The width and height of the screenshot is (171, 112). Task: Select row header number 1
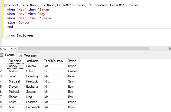(x=3, y=66)
